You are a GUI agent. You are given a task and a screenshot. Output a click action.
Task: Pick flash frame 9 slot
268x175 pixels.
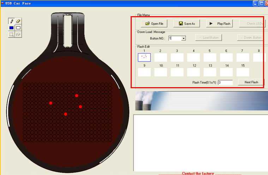pyautogui.click(x=144, y=72)
